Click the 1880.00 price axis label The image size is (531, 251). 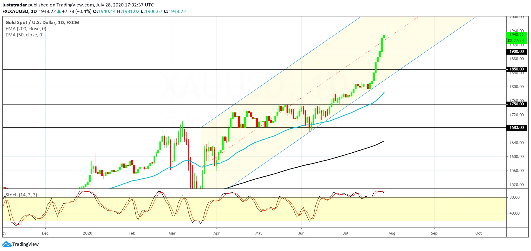tap(517, 59)
